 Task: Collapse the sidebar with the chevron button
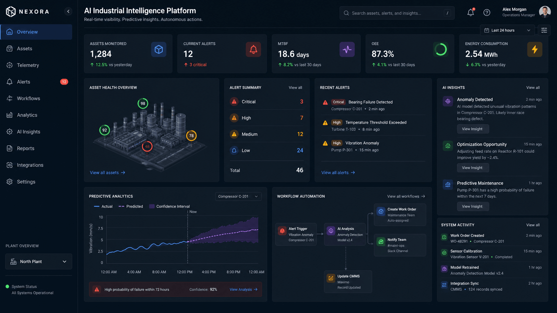point(68,11)
